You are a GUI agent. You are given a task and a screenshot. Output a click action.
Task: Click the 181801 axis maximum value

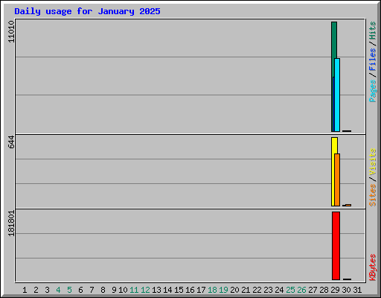(x=11, y=223)
